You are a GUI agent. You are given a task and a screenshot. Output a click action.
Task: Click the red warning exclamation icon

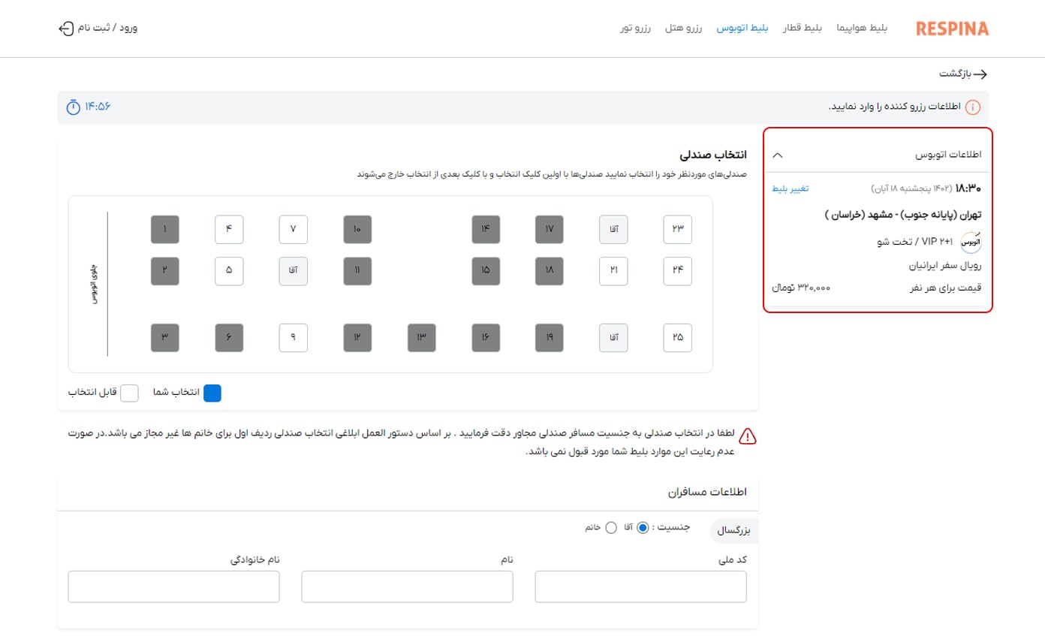[x=748, y=438]
